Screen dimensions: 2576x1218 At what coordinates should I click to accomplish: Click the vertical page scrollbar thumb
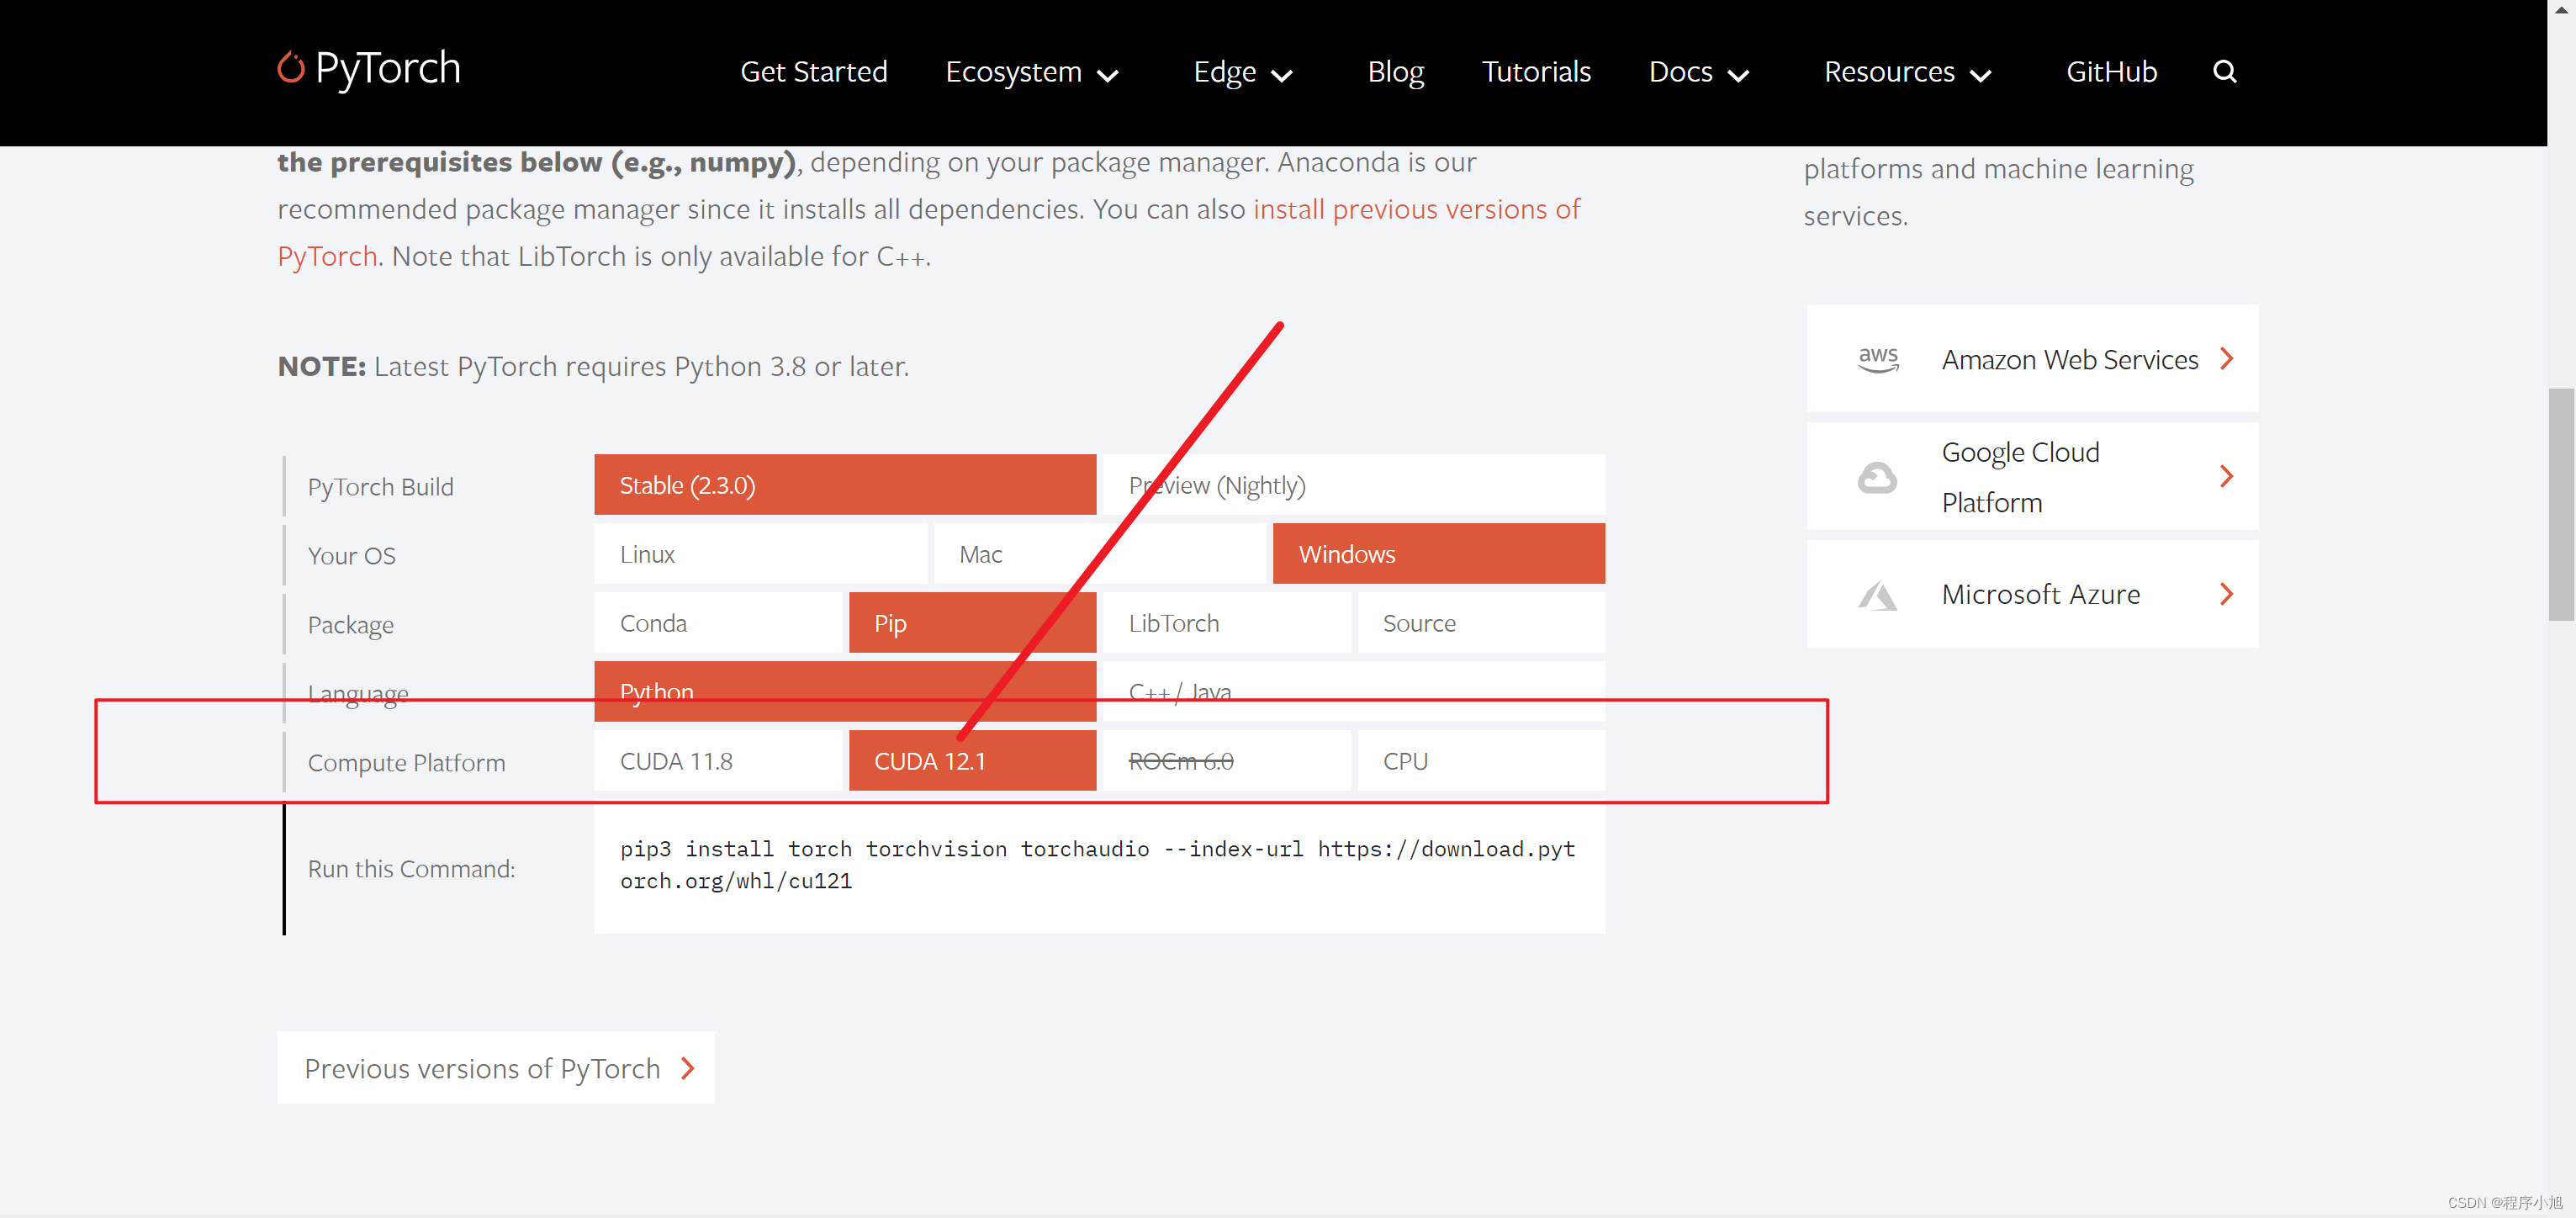pos(2560,503)
